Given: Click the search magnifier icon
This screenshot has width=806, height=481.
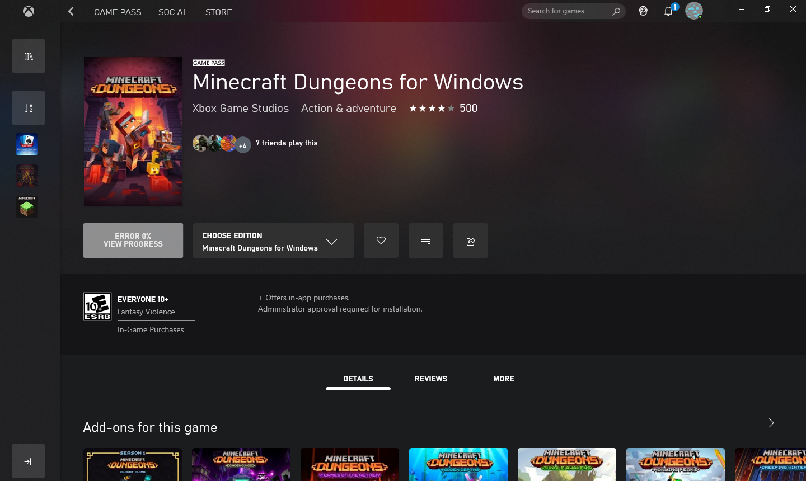Looking at the screenshot, I should tap(616, 11).
